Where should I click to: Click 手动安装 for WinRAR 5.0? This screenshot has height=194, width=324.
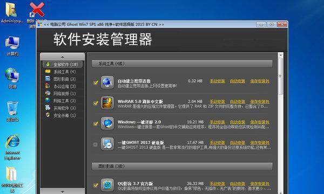pyautogui.click(x=217, y=101)
